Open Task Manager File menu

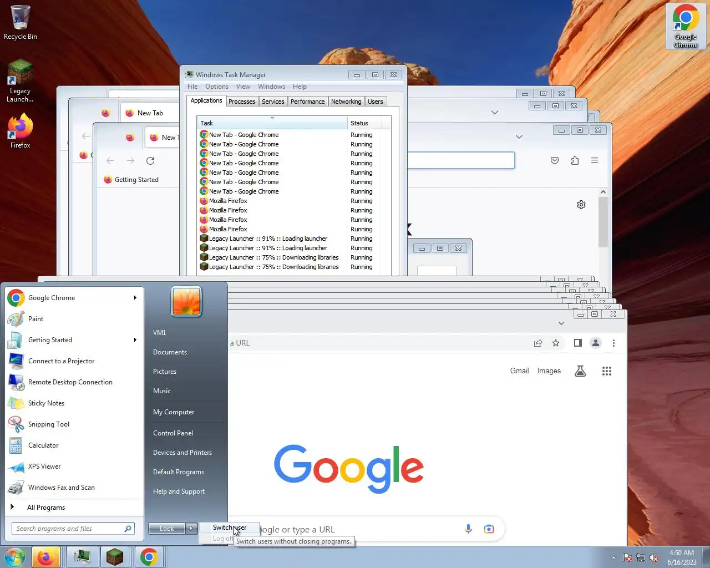(192, 87)
